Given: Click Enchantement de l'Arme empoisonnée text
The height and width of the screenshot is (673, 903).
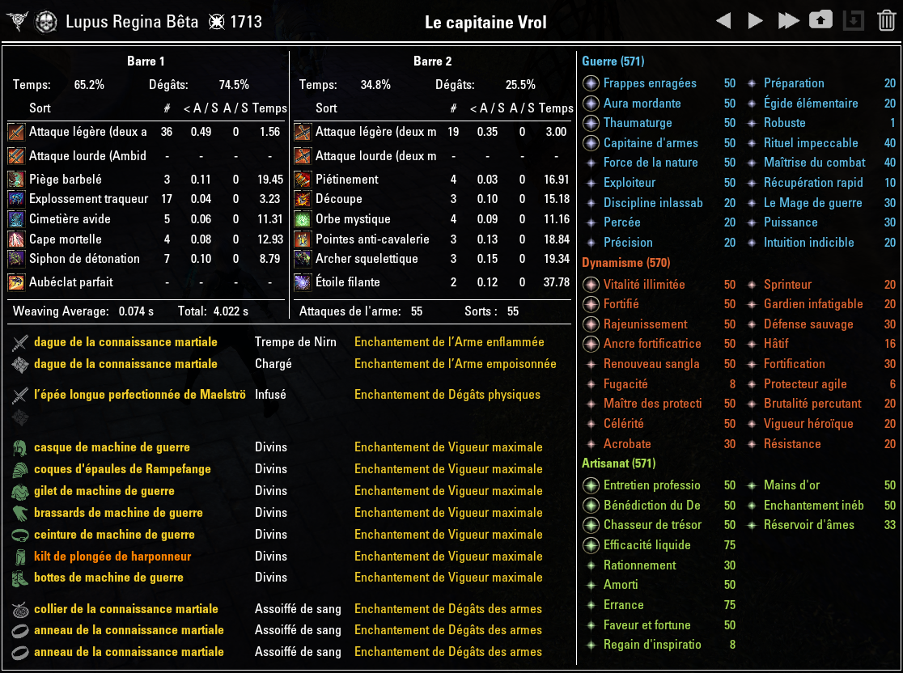Looking at the screenshot, I should click(x=456, y=364).
